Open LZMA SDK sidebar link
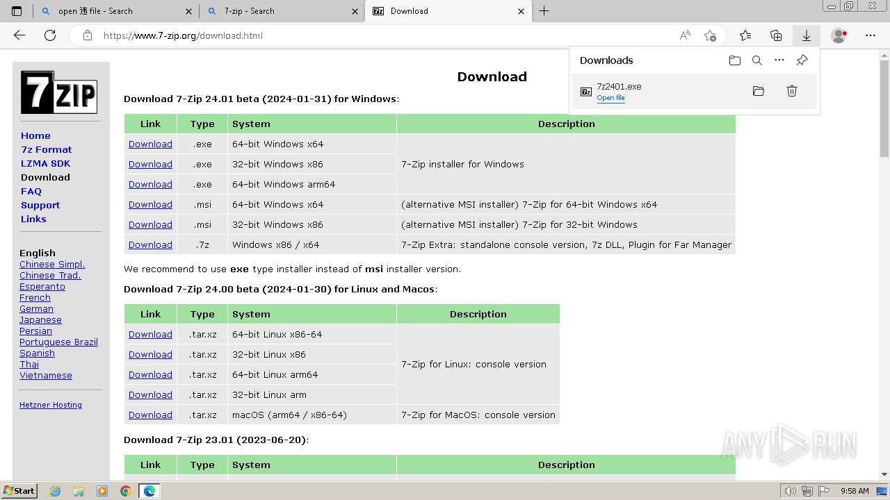Viewport: 890px width, 500px height. [45, 163]
